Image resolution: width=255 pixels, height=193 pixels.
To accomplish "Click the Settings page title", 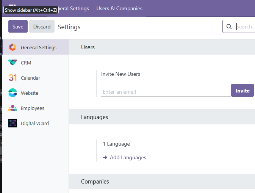I will click(69, 27).
